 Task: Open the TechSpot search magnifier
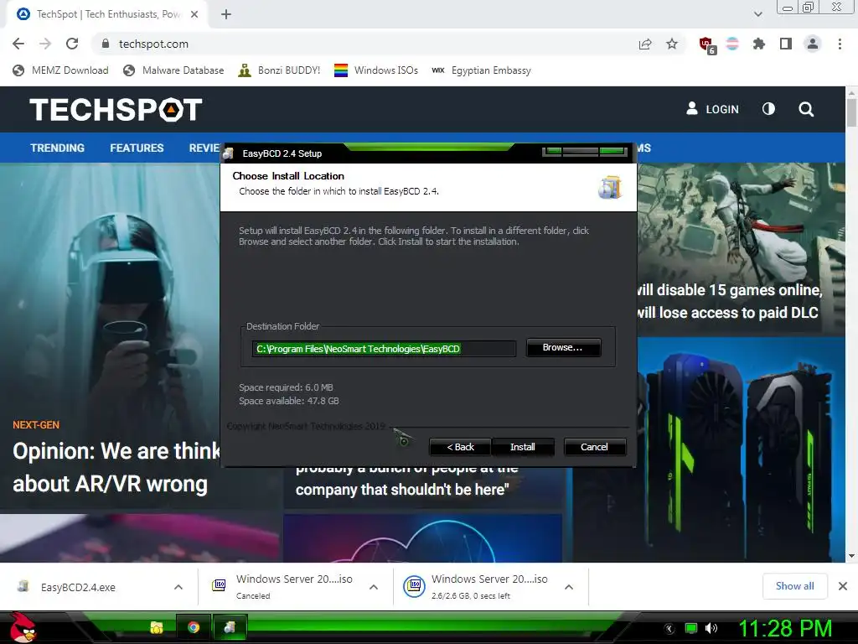[806, 109]
